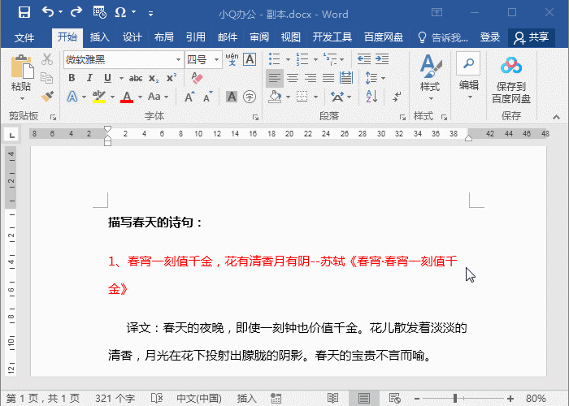
Task: Increase paragraph indent
Action: [x=382, y=58]
